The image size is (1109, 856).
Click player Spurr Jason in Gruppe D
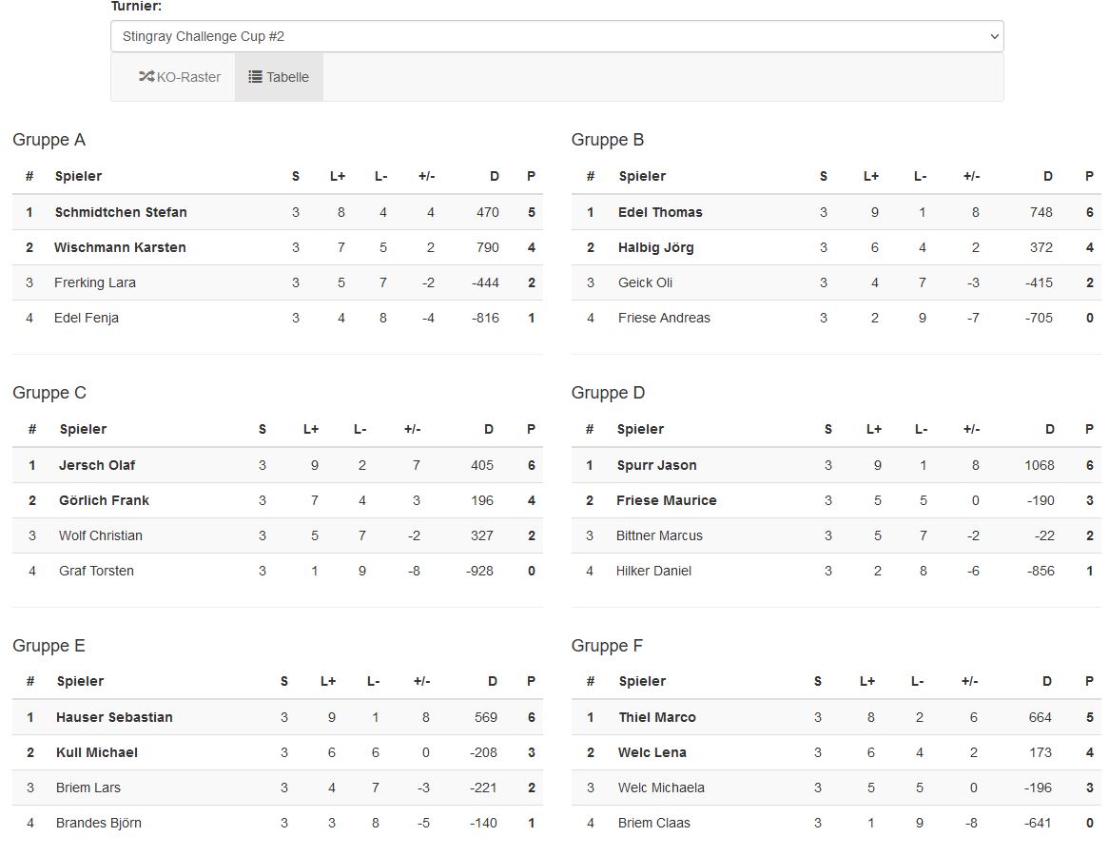(656, 465)
